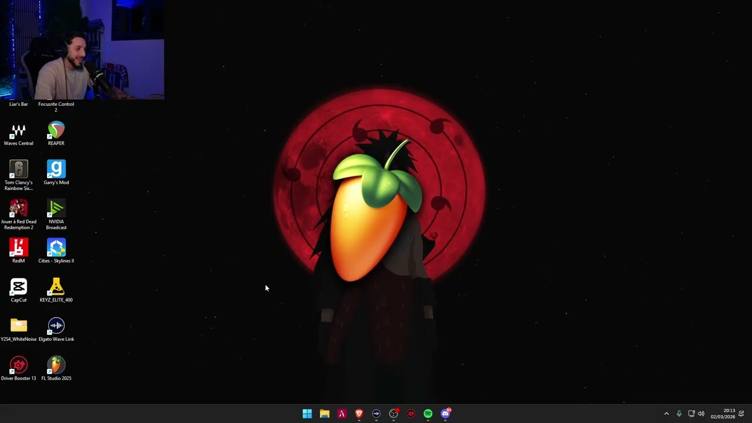Show hidden system tray icons
The image size is (752, 423).
click(666, 414)
